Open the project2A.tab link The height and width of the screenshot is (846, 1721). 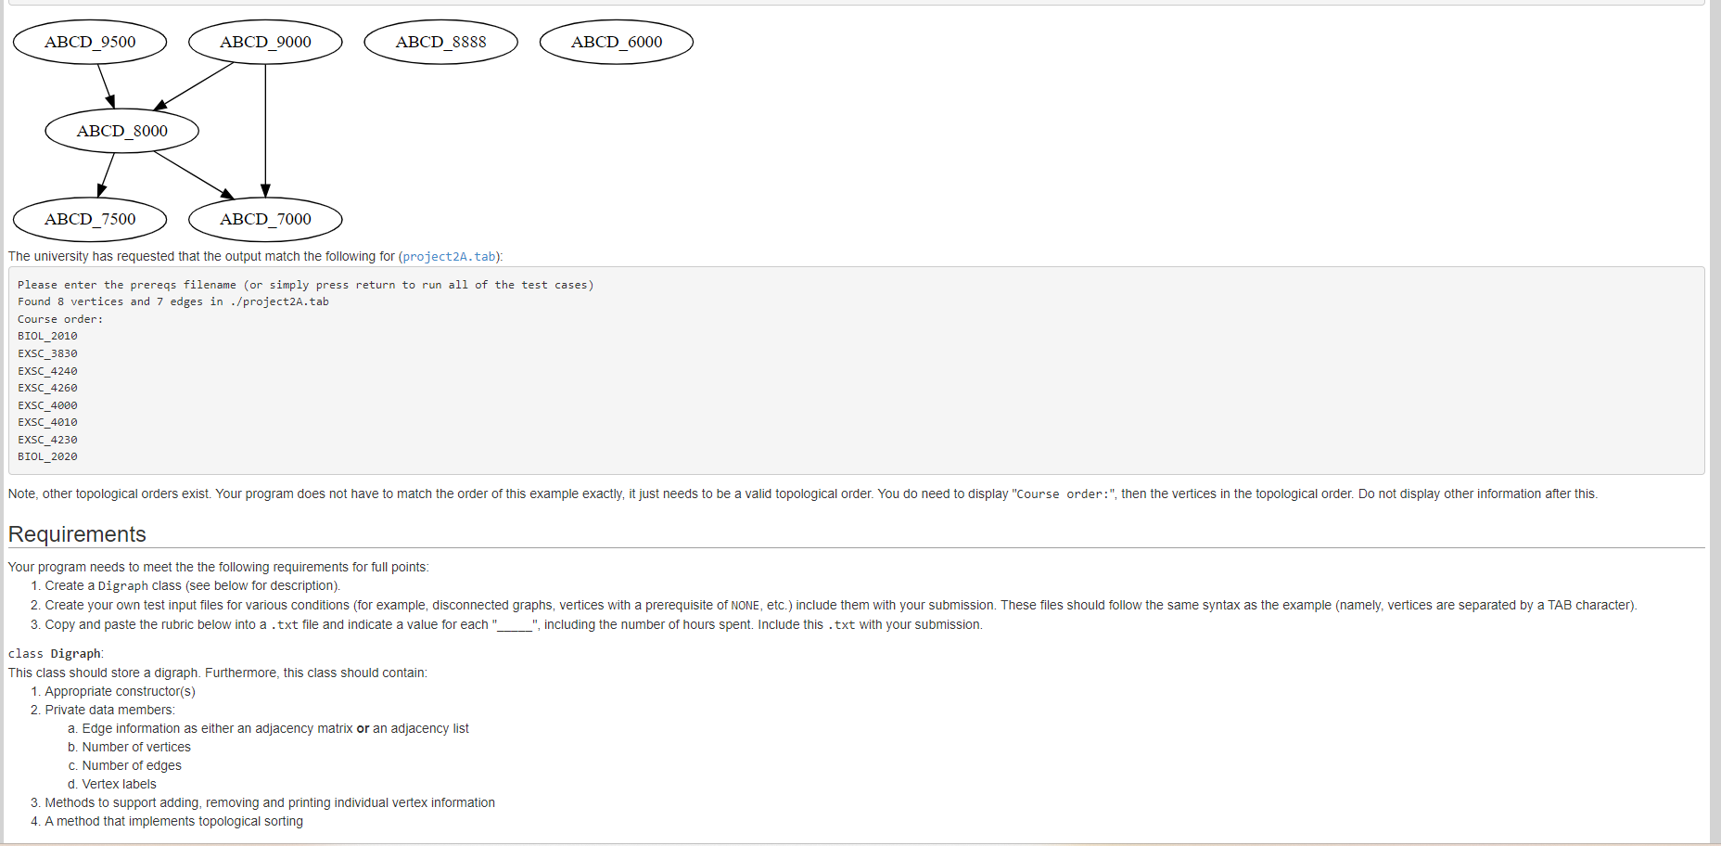(448, 256)
